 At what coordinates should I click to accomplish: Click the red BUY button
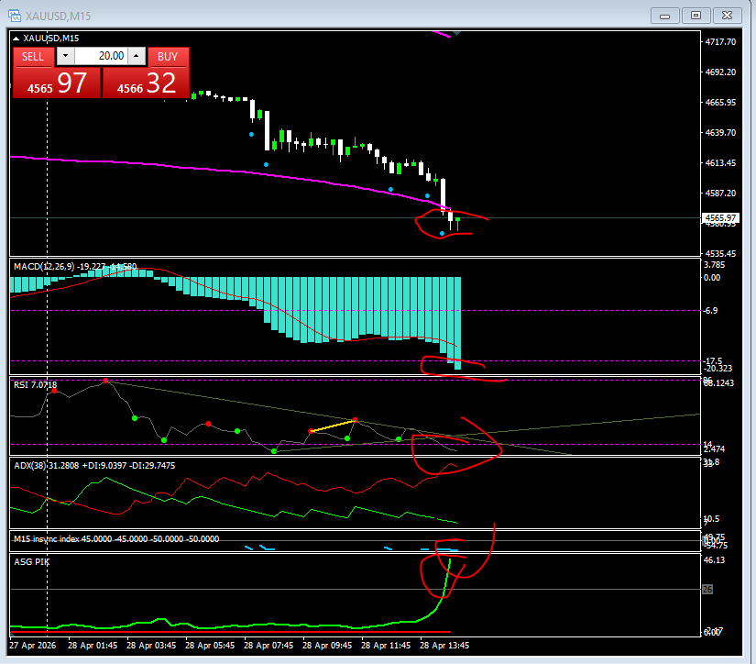[168, 56]
